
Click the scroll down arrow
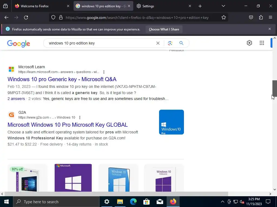click(x=275, y=189)
